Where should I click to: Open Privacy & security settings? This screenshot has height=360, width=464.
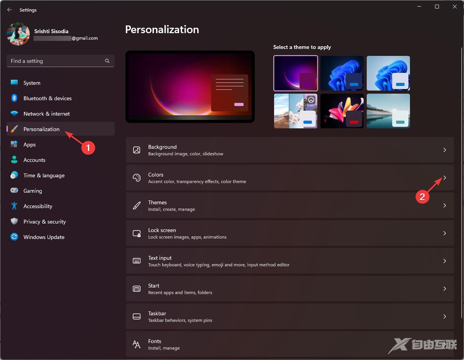pos(61,222)
